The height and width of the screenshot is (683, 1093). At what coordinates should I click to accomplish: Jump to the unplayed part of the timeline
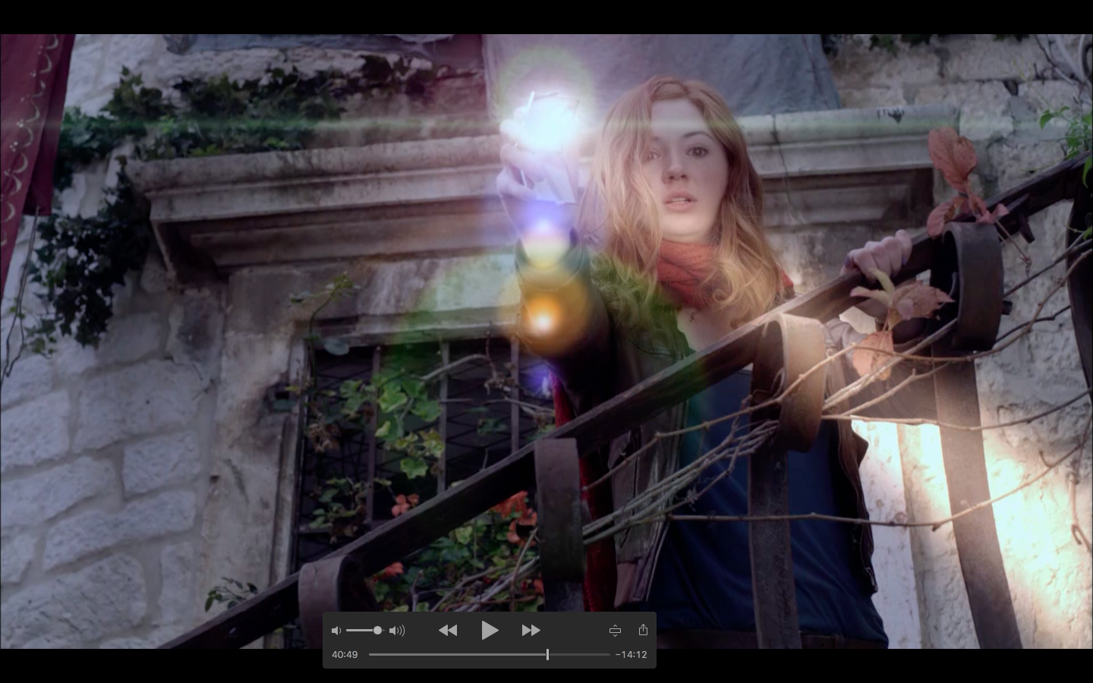click(581, 654)
